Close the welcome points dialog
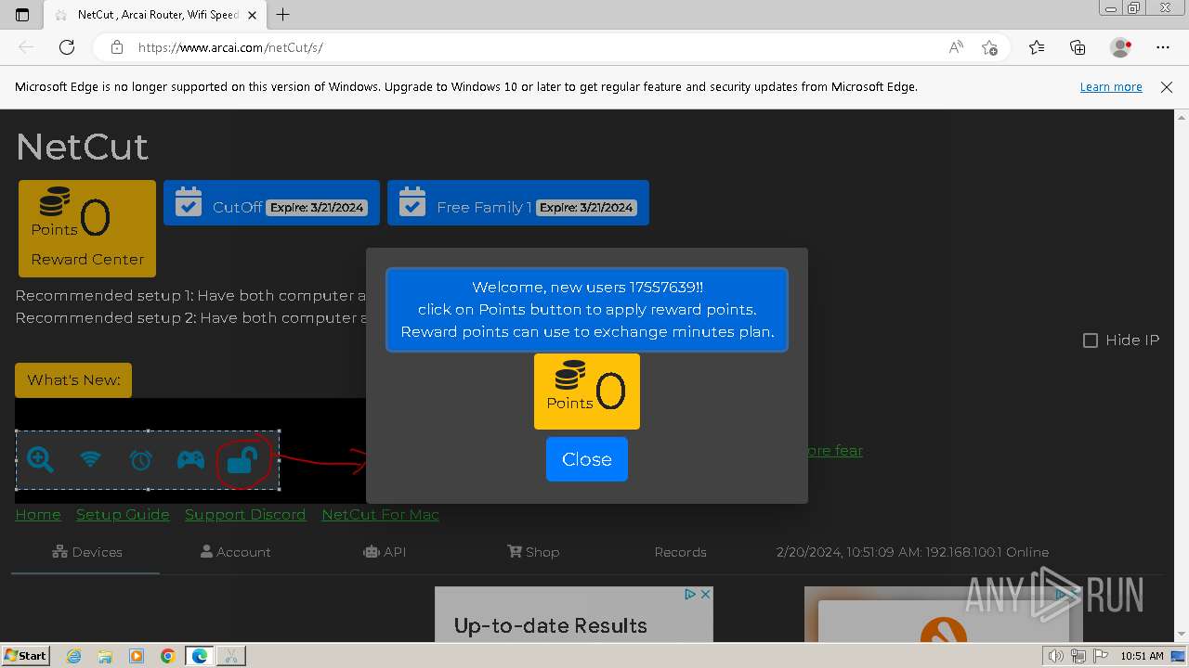 (x=586, y=459)
